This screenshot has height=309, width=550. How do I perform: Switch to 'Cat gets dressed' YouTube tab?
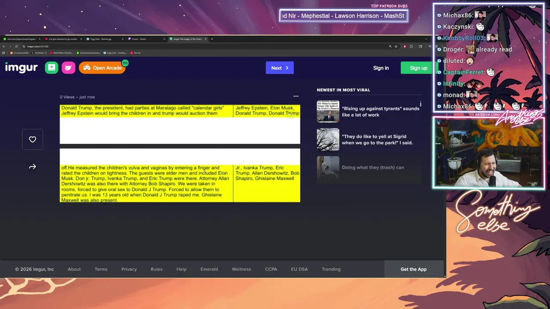(63, 39)
